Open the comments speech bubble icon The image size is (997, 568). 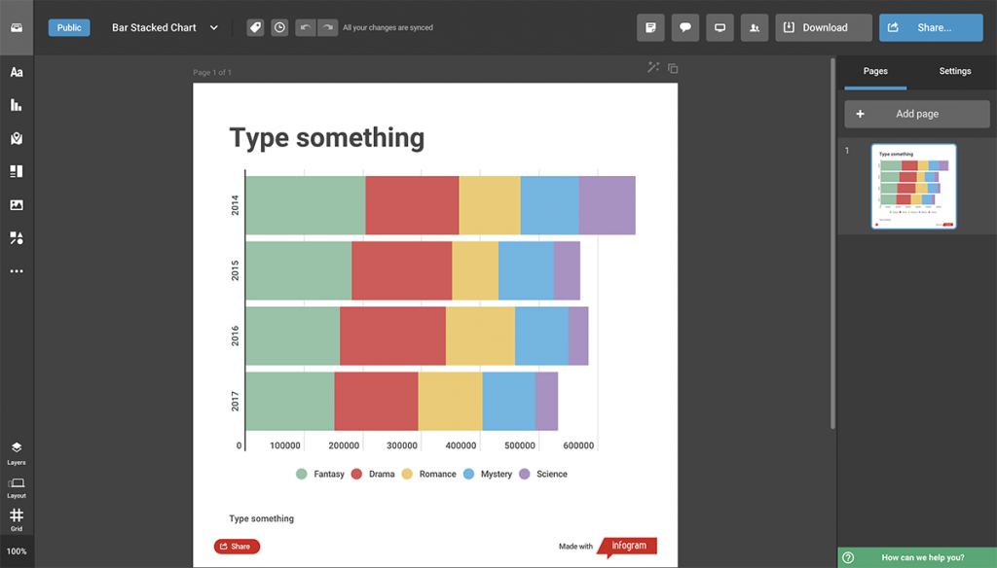684,27
